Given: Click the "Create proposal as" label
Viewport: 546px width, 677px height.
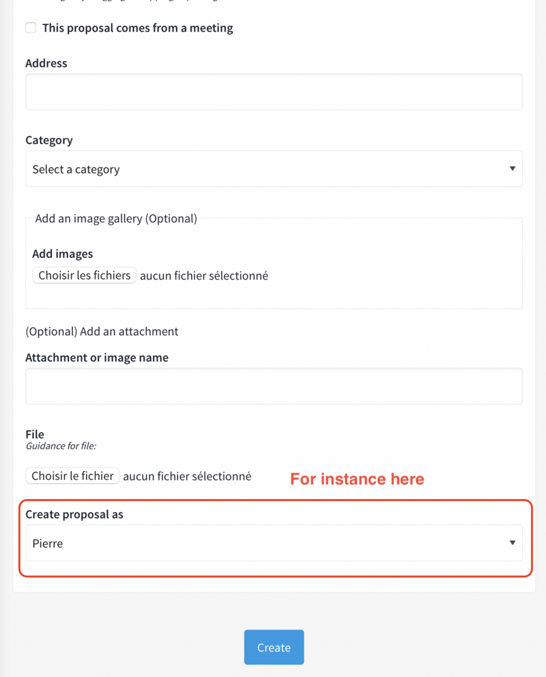Looking at the screenshot, I should [x=74, y=515].
